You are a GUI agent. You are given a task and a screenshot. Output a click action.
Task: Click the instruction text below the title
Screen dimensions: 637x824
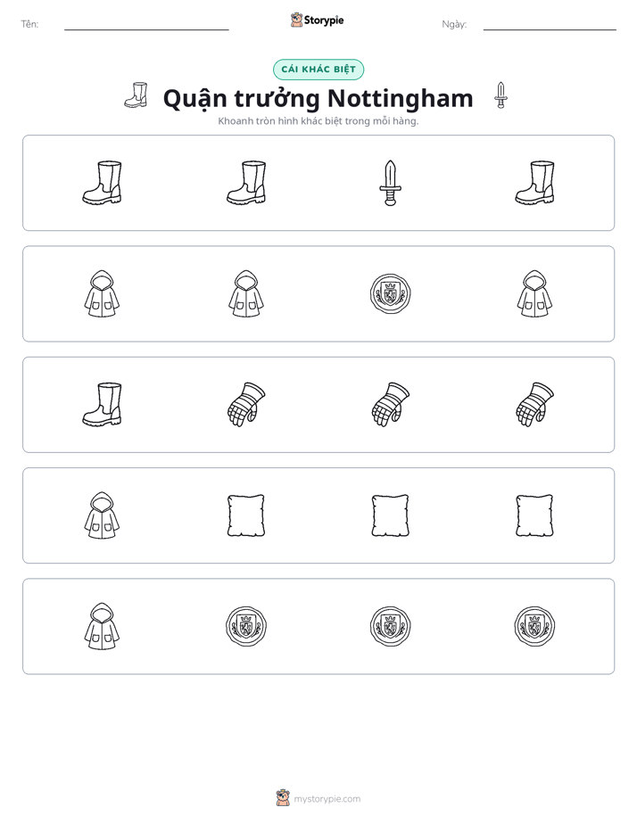[x=318, y=121]
